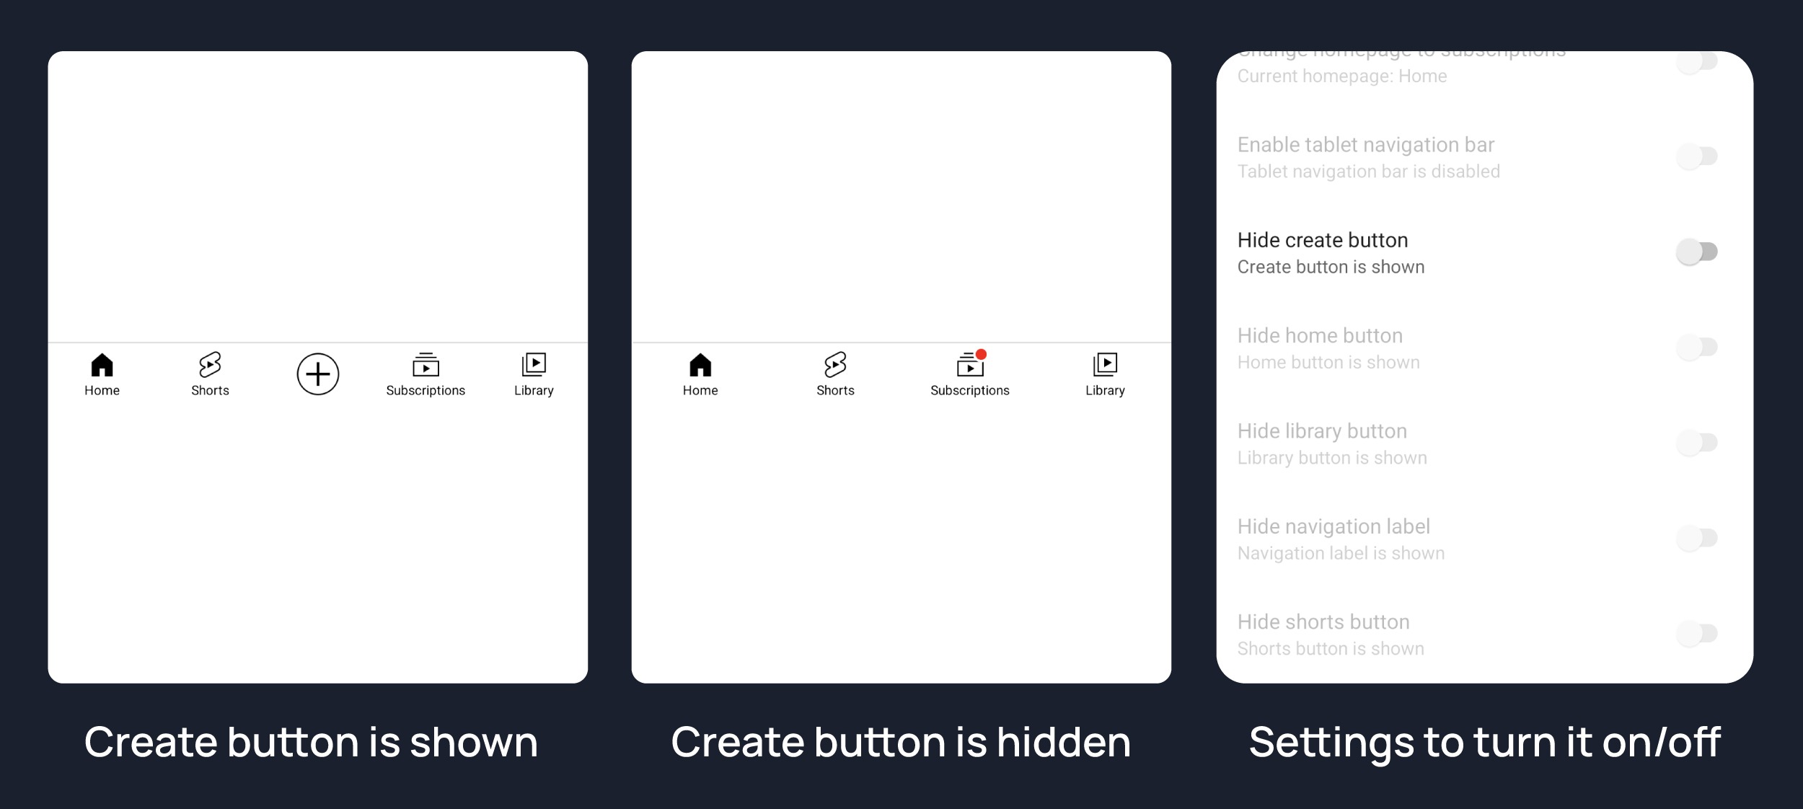
Task: Open Library in the left navigation bar
Action: 534,374
